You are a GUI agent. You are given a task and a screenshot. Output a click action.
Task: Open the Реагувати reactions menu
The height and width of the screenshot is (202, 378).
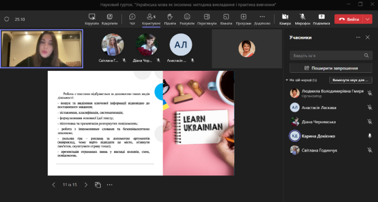point(187,19)
